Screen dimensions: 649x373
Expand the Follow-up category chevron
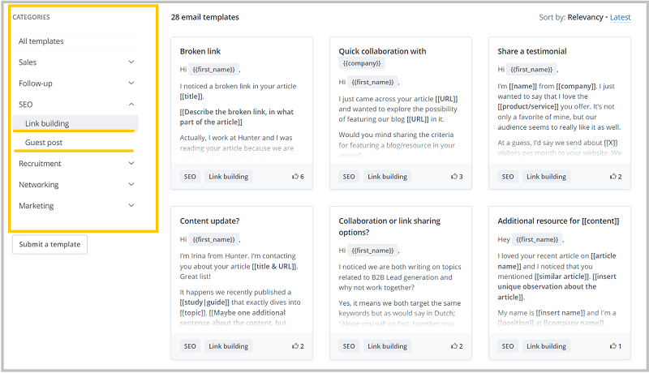coord(131,84)
